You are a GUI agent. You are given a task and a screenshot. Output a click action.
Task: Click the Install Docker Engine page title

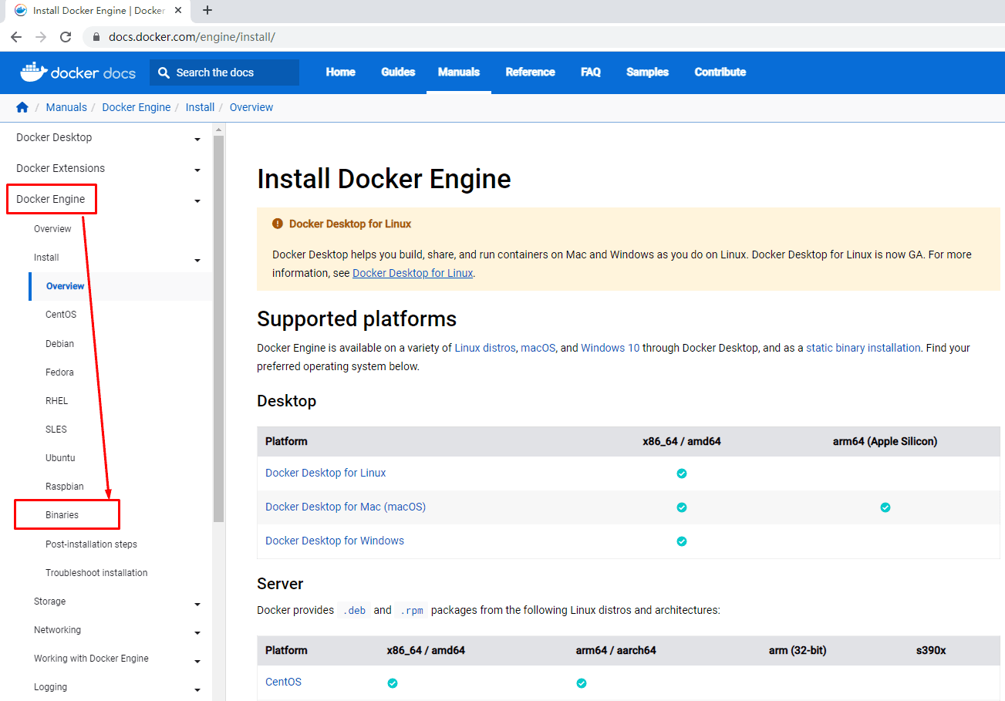pyautogui.click(x=384, y=179)
